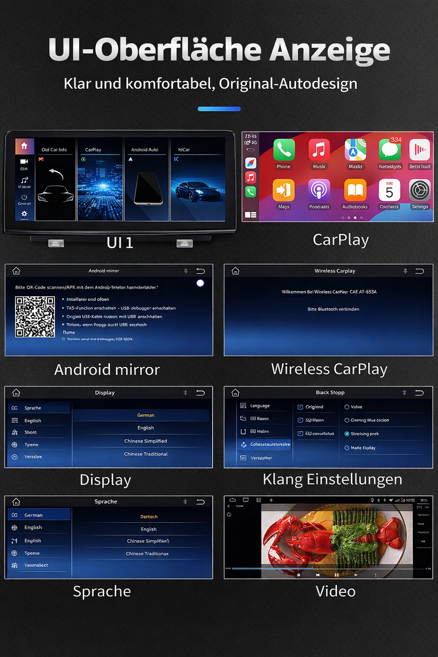Image resolution: width=438 pixels, height=657 pixels.
Task: Tap the orange home icon in UI 1 sidebar
Action: (24, 146)
